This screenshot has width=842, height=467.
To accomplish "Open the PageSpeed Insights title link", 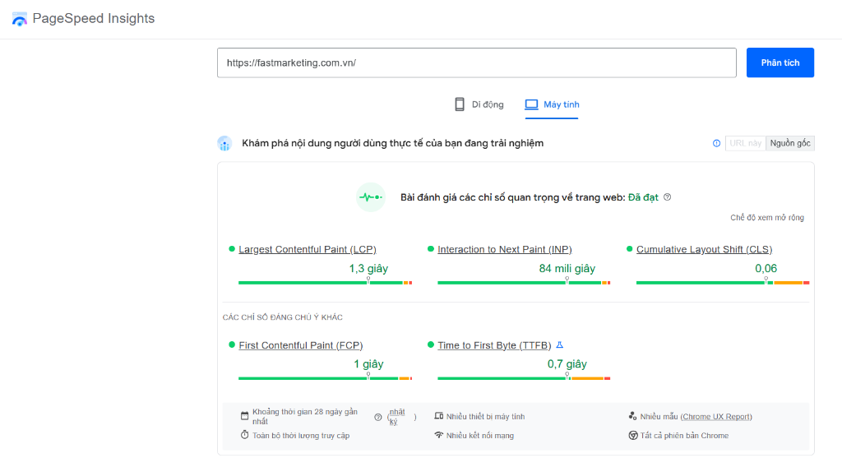I will point(94,18).
